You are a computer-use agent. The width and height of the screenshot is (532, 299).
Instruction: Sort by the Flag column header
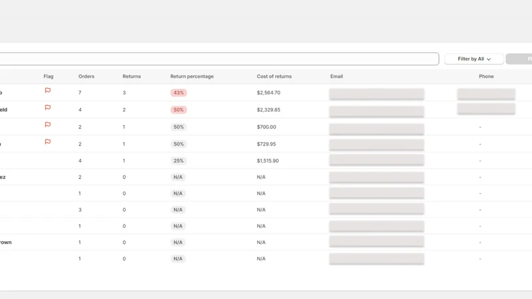tap(49, 76)
